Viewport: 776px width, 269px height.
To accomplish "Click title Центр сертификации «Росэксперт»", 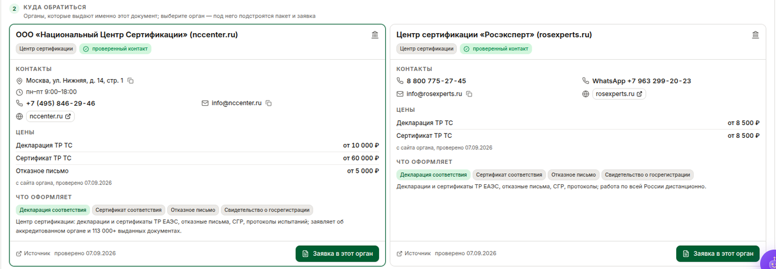I will (494, 35).
